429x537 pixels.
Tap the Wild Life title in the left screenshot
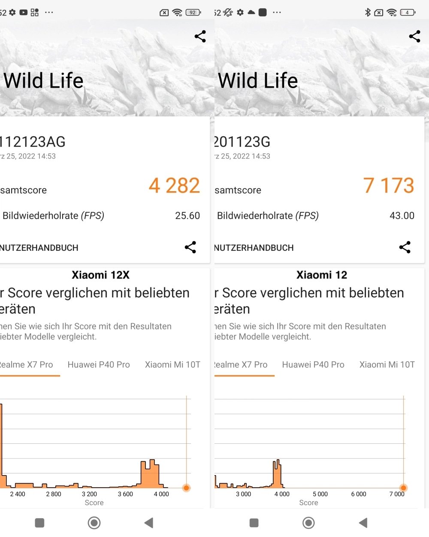43,80
